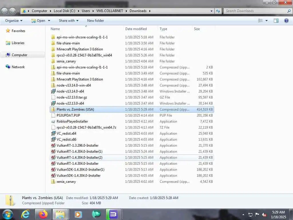The height and width of the screenshot is (220, 293).
Task: Select Favorites in navigation pane
Action: [18, 31]
